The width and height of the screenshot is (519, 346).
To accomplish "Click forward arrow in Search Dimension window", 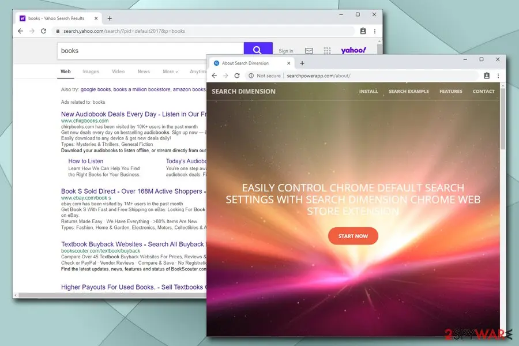I will [225, 76].
